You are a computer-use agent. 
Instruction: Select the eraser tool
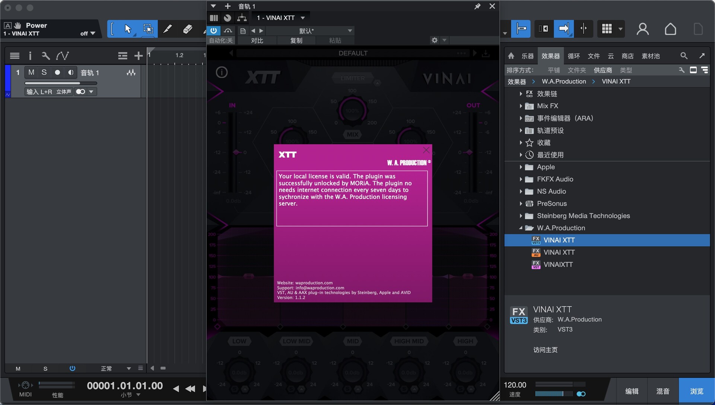coord(187,29)
